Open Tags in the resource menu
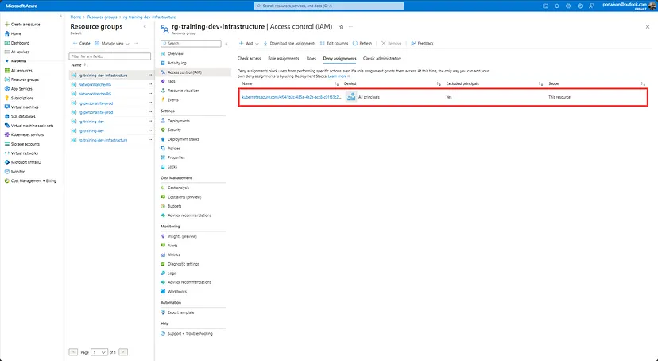This screenshot has height=361, width=658. [x=171, y=81]
